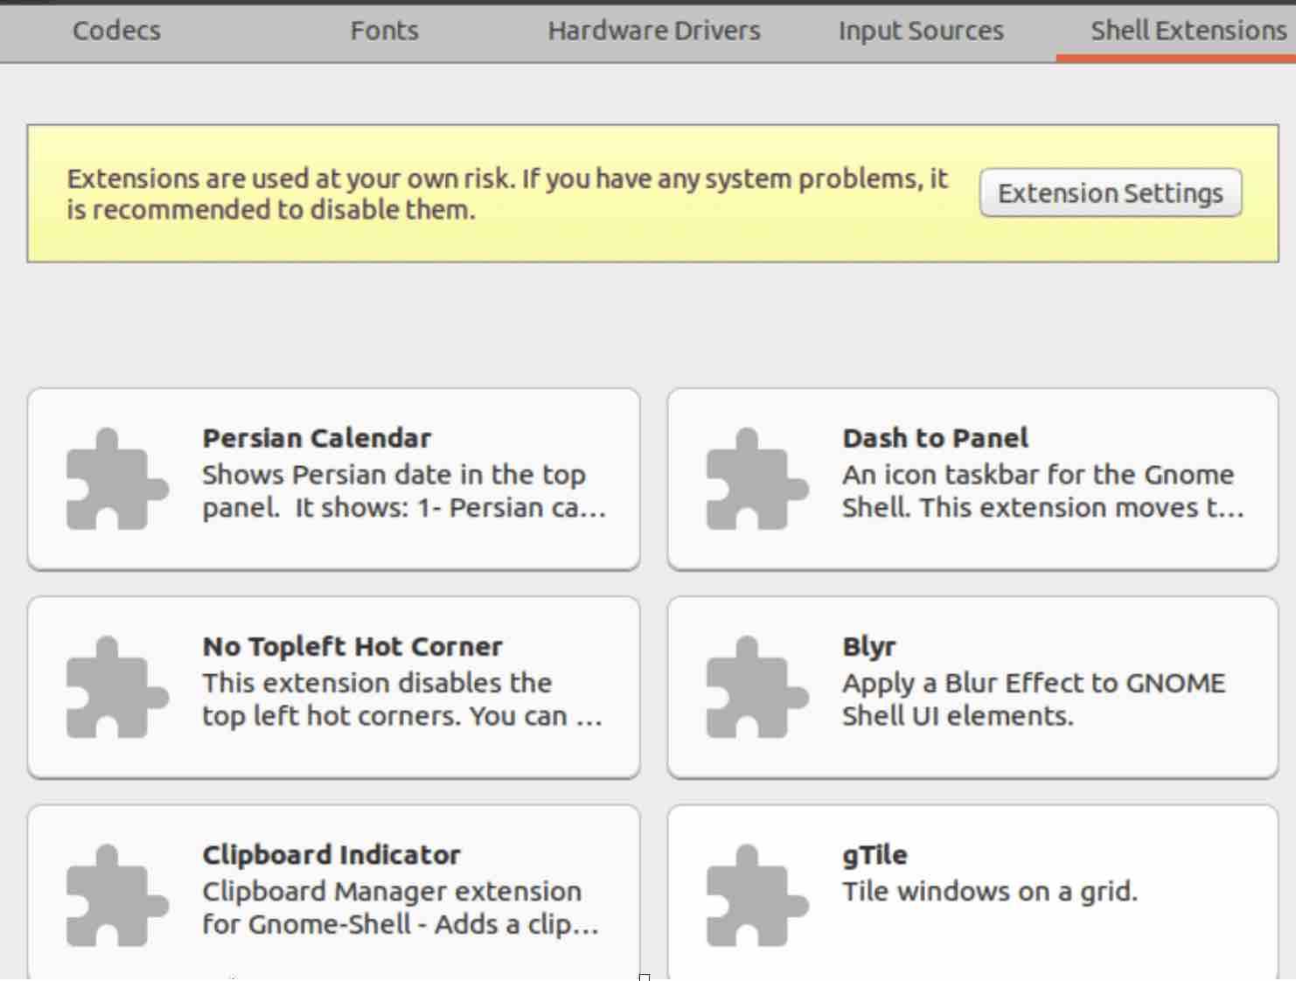Click 'Shows Persian date in the top' description
This screenshot has width=1296, height=981.
pyautogui.click(x=394, y=475)
